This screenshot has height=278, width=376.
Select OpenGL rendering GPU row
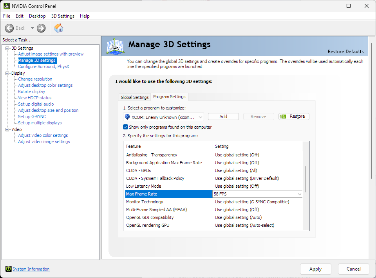(x=214, y=225)
